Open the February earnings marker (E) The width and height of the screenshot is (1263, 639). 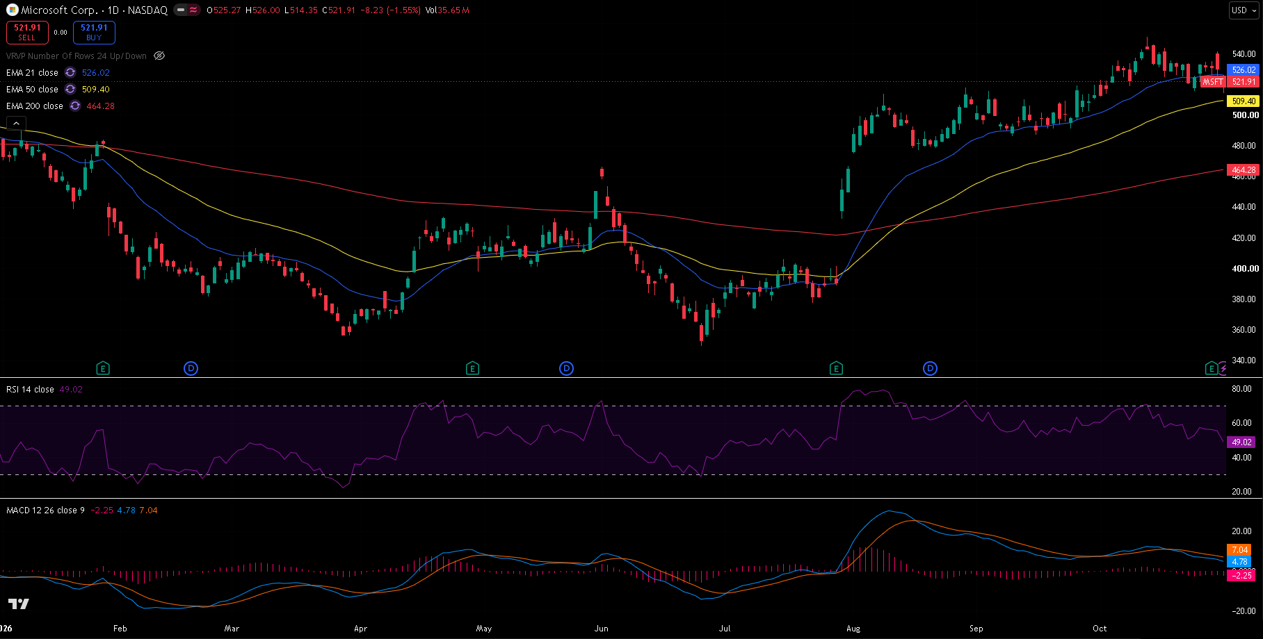pos(103,368)
